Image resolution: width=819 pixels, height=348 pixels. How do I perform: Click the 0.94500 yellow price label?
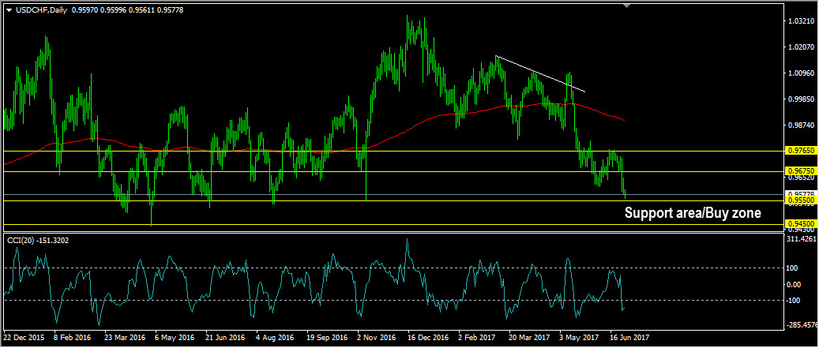click(800, 224)
